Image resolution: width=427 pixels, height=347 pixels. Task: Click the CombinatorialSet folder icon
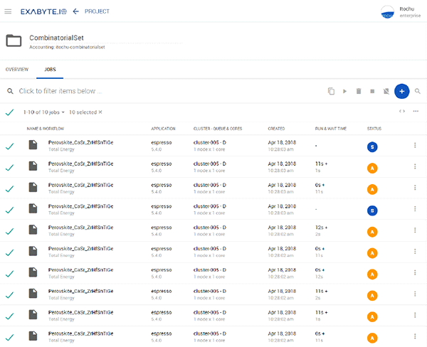coord(14,41)
